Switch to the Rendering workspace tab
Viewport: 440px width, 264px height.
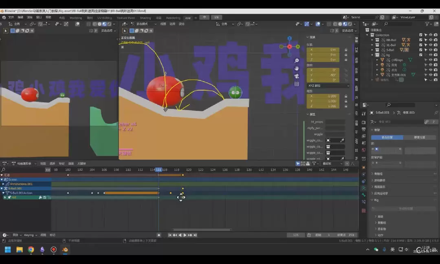[x=173, y=17]
